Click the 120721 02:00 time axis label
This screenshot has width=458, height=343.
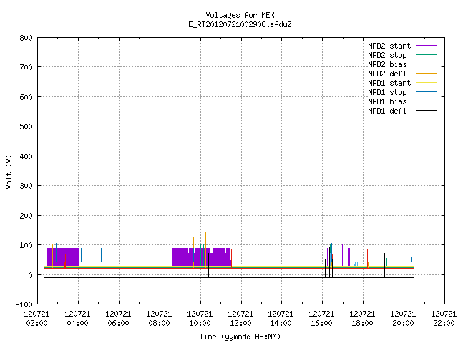click(x=36, y=319)
